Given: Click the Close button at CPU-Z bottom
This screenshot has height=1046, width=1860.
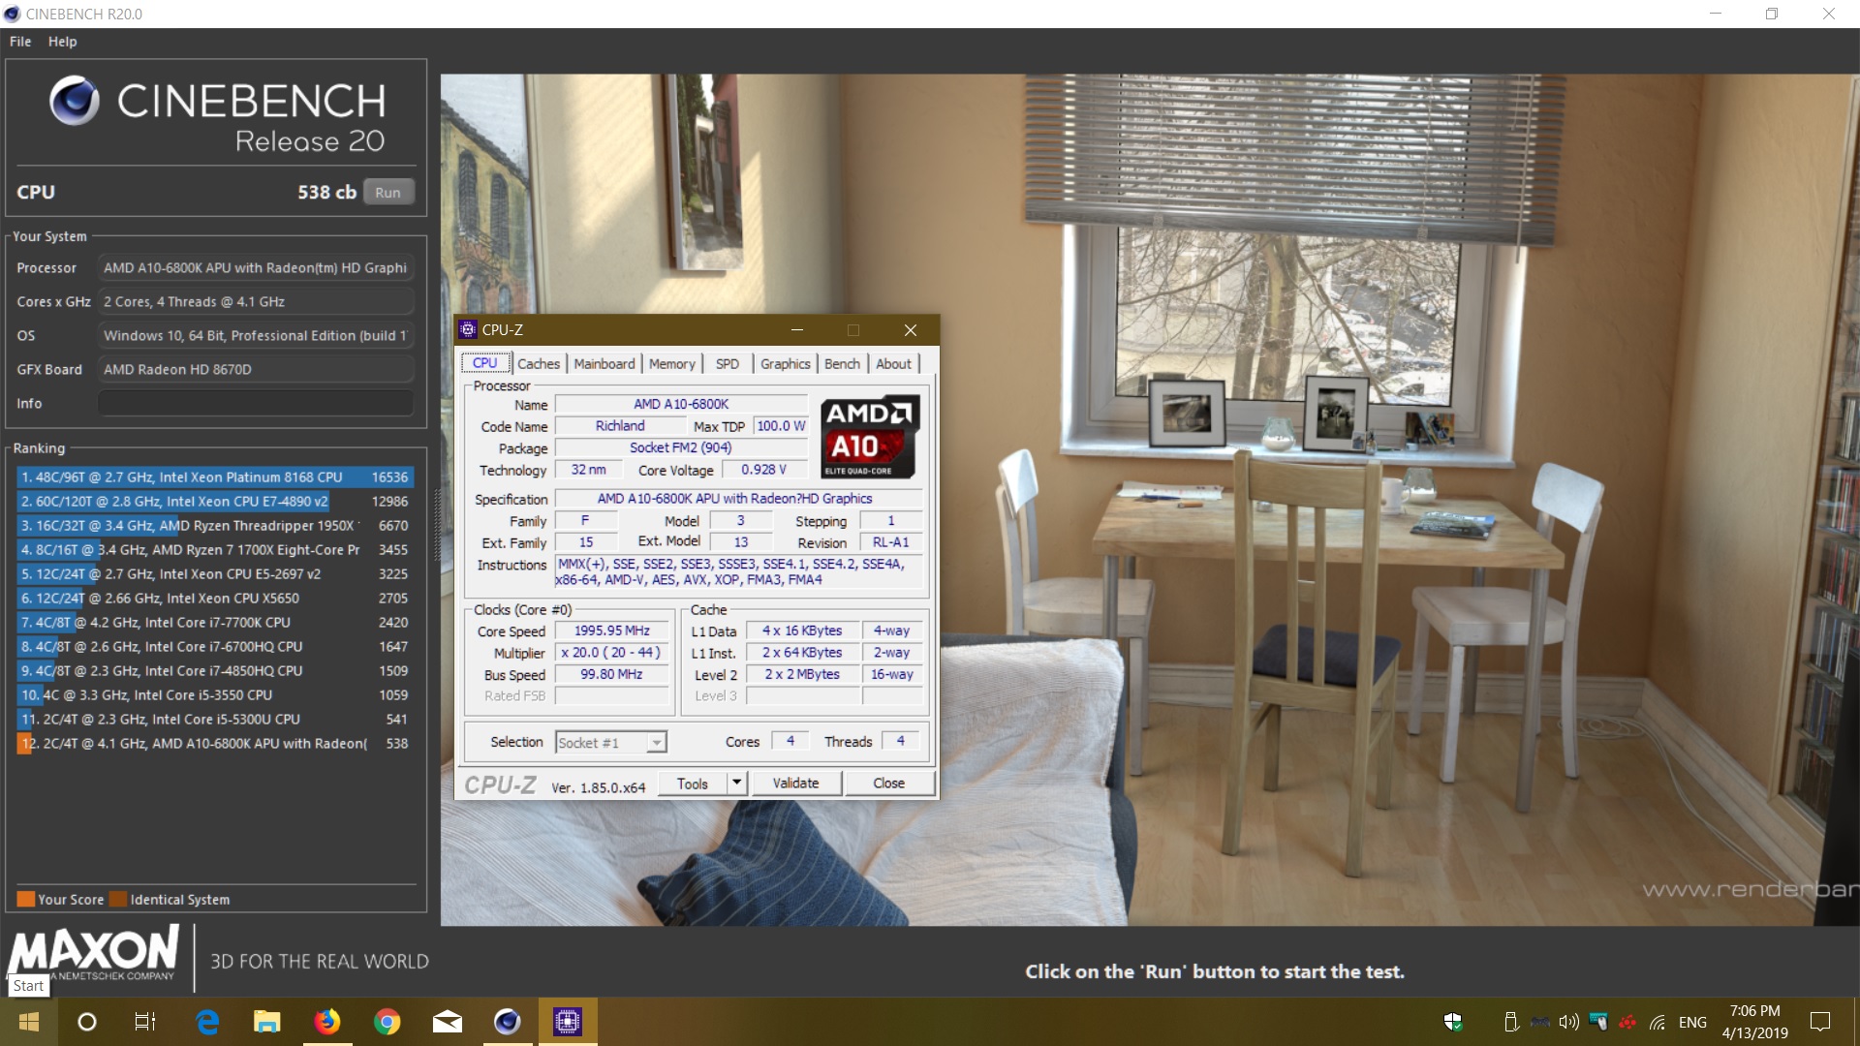Looking at the screenshot, I should [888, 783].
